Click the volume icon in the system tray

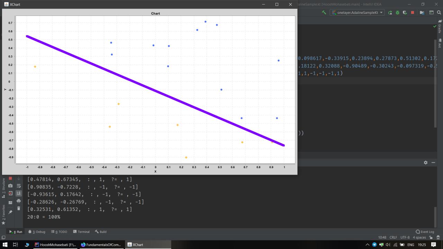pos(388,245)
